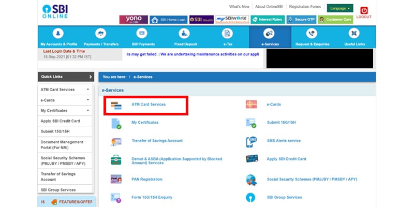Screen dimensions: 414x207
Task: Click the e-Services breadcrumb
Action: tap(143, 77)
